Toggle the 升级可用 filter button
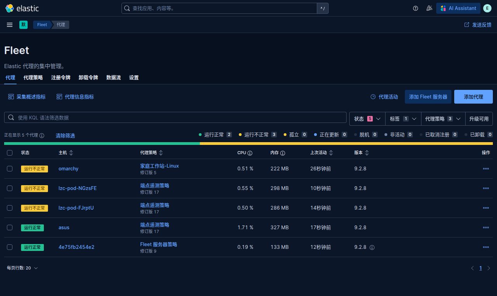 click(479, 119)
